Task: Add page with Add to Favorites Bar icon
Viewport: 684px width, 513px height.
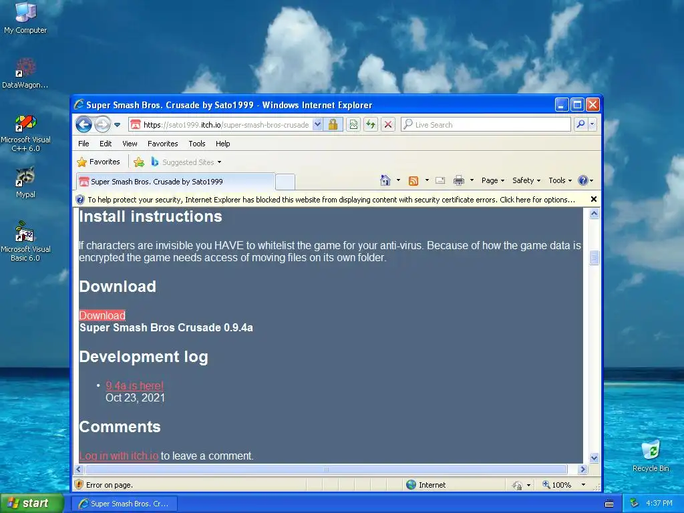Action: (139, 162)
